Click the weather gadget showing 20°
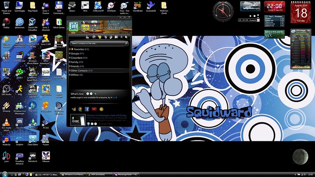The width and height of the screenshot is (315, 177). pos(250,6)
